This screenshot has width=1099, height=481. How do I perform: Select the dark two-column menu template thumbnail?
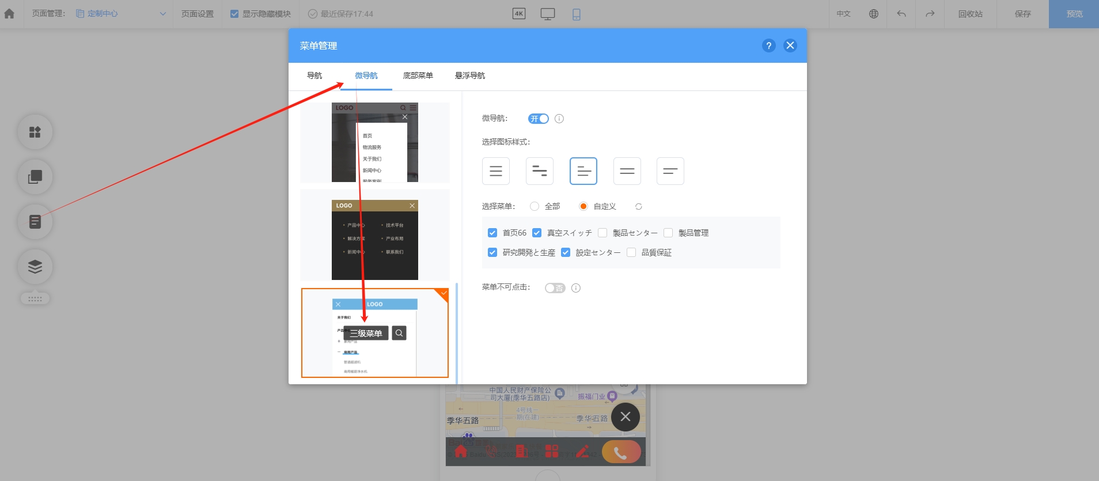(374, 240)
